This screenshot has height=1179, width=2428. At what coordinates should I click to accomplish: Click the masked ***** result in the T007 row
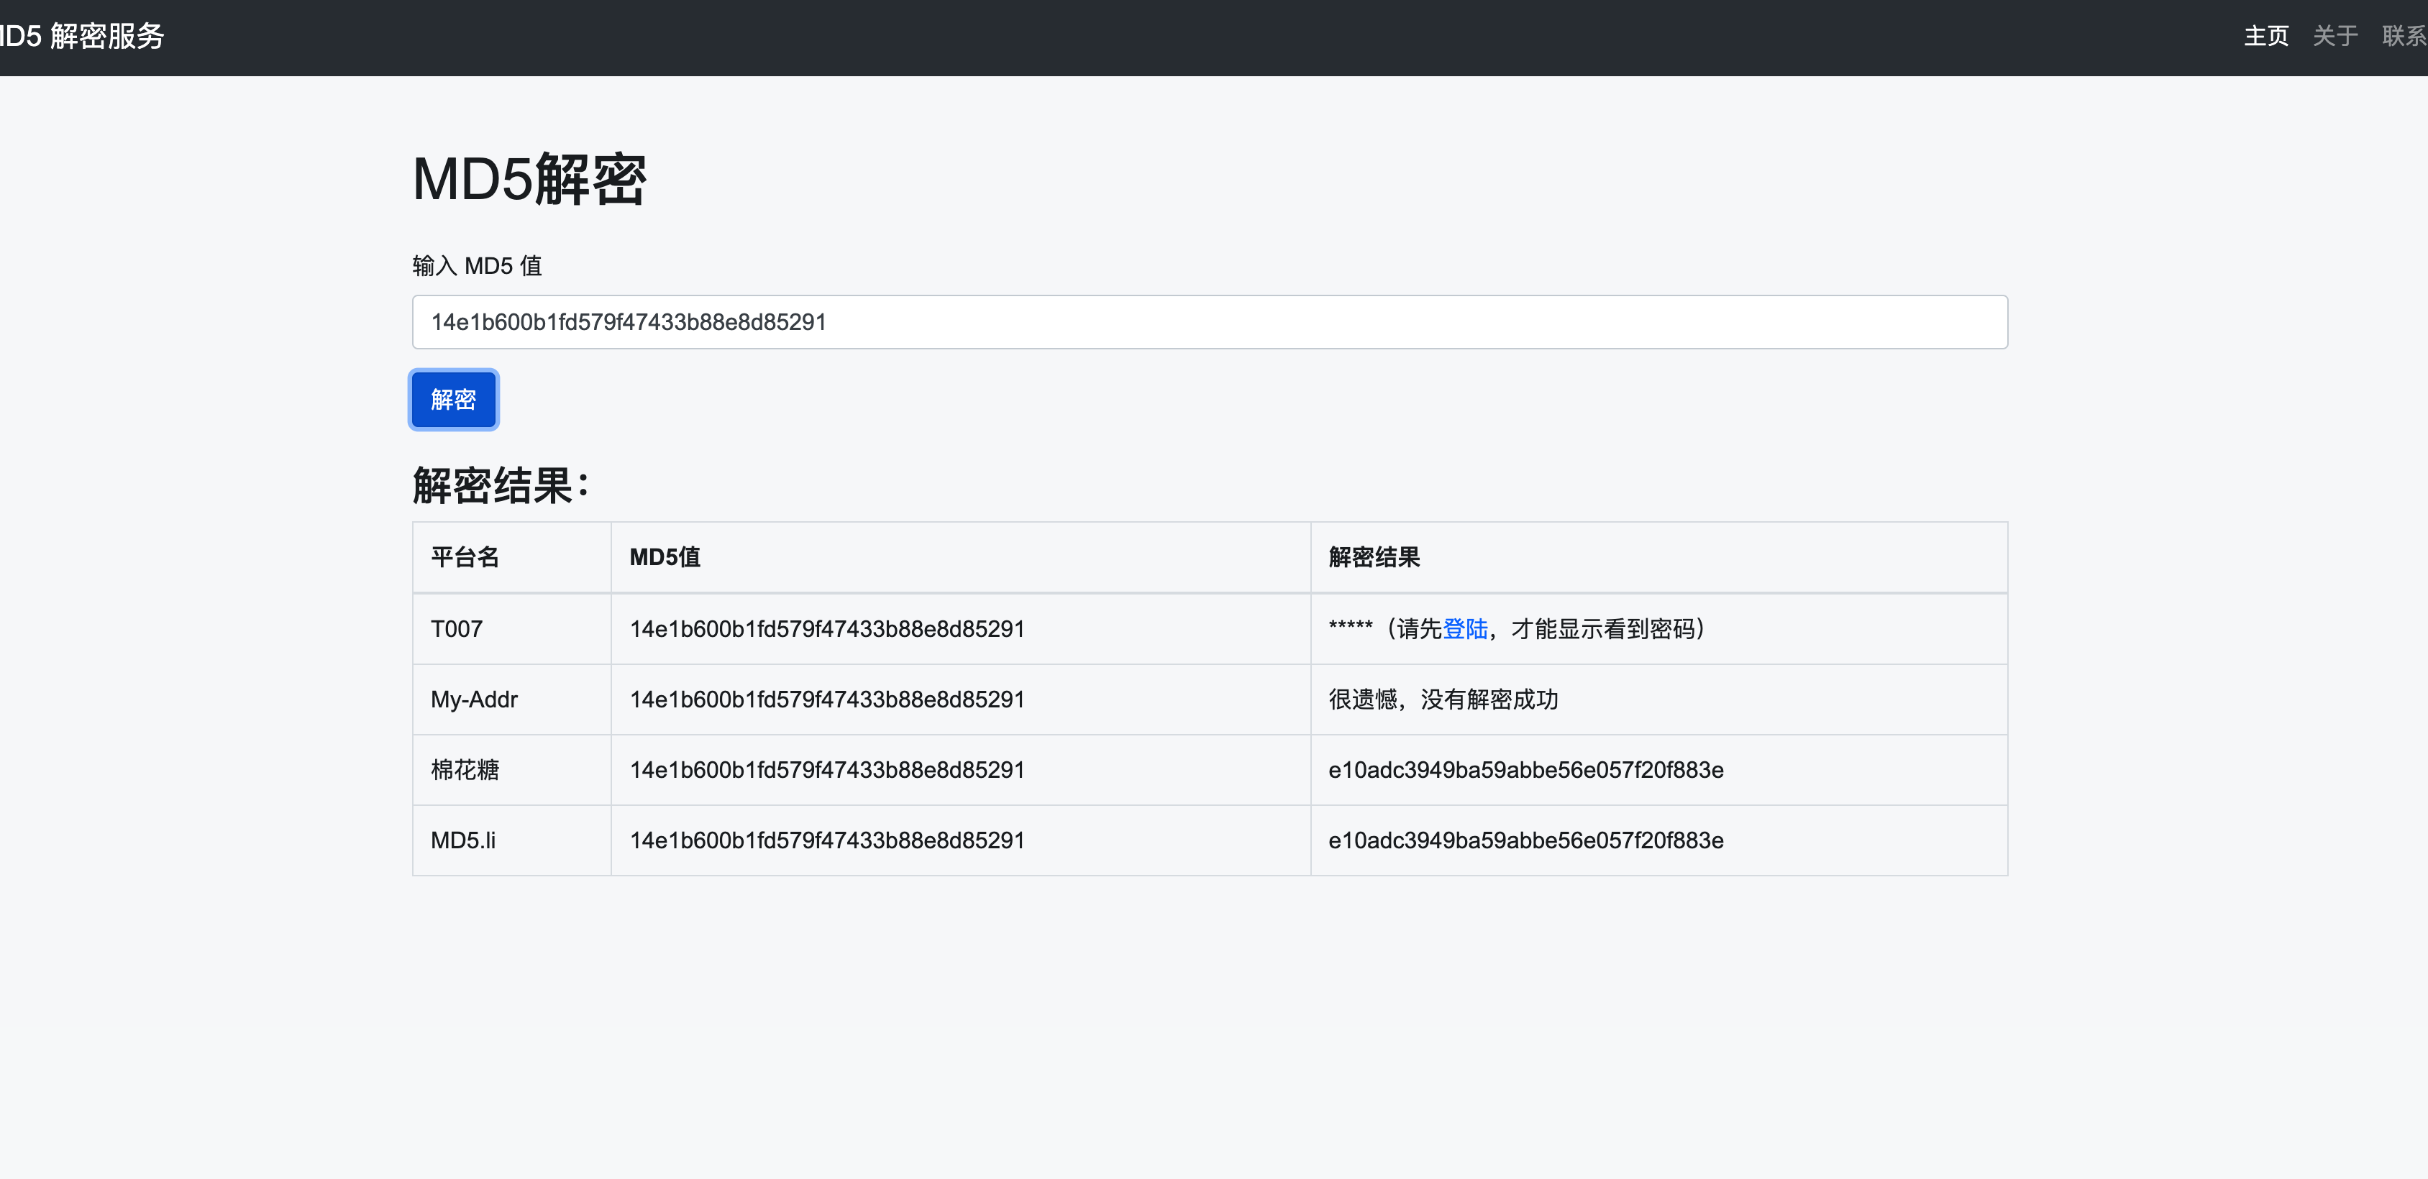tap(1351, 627)
